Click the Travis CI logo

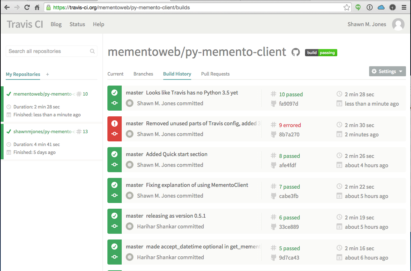click(x=25, y=24)
